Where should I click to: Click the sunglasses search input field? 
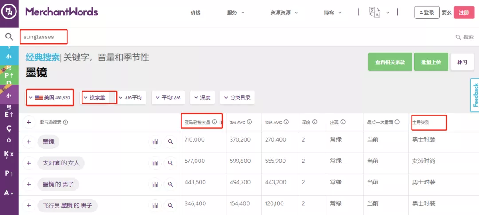click(x=43, y=37)
